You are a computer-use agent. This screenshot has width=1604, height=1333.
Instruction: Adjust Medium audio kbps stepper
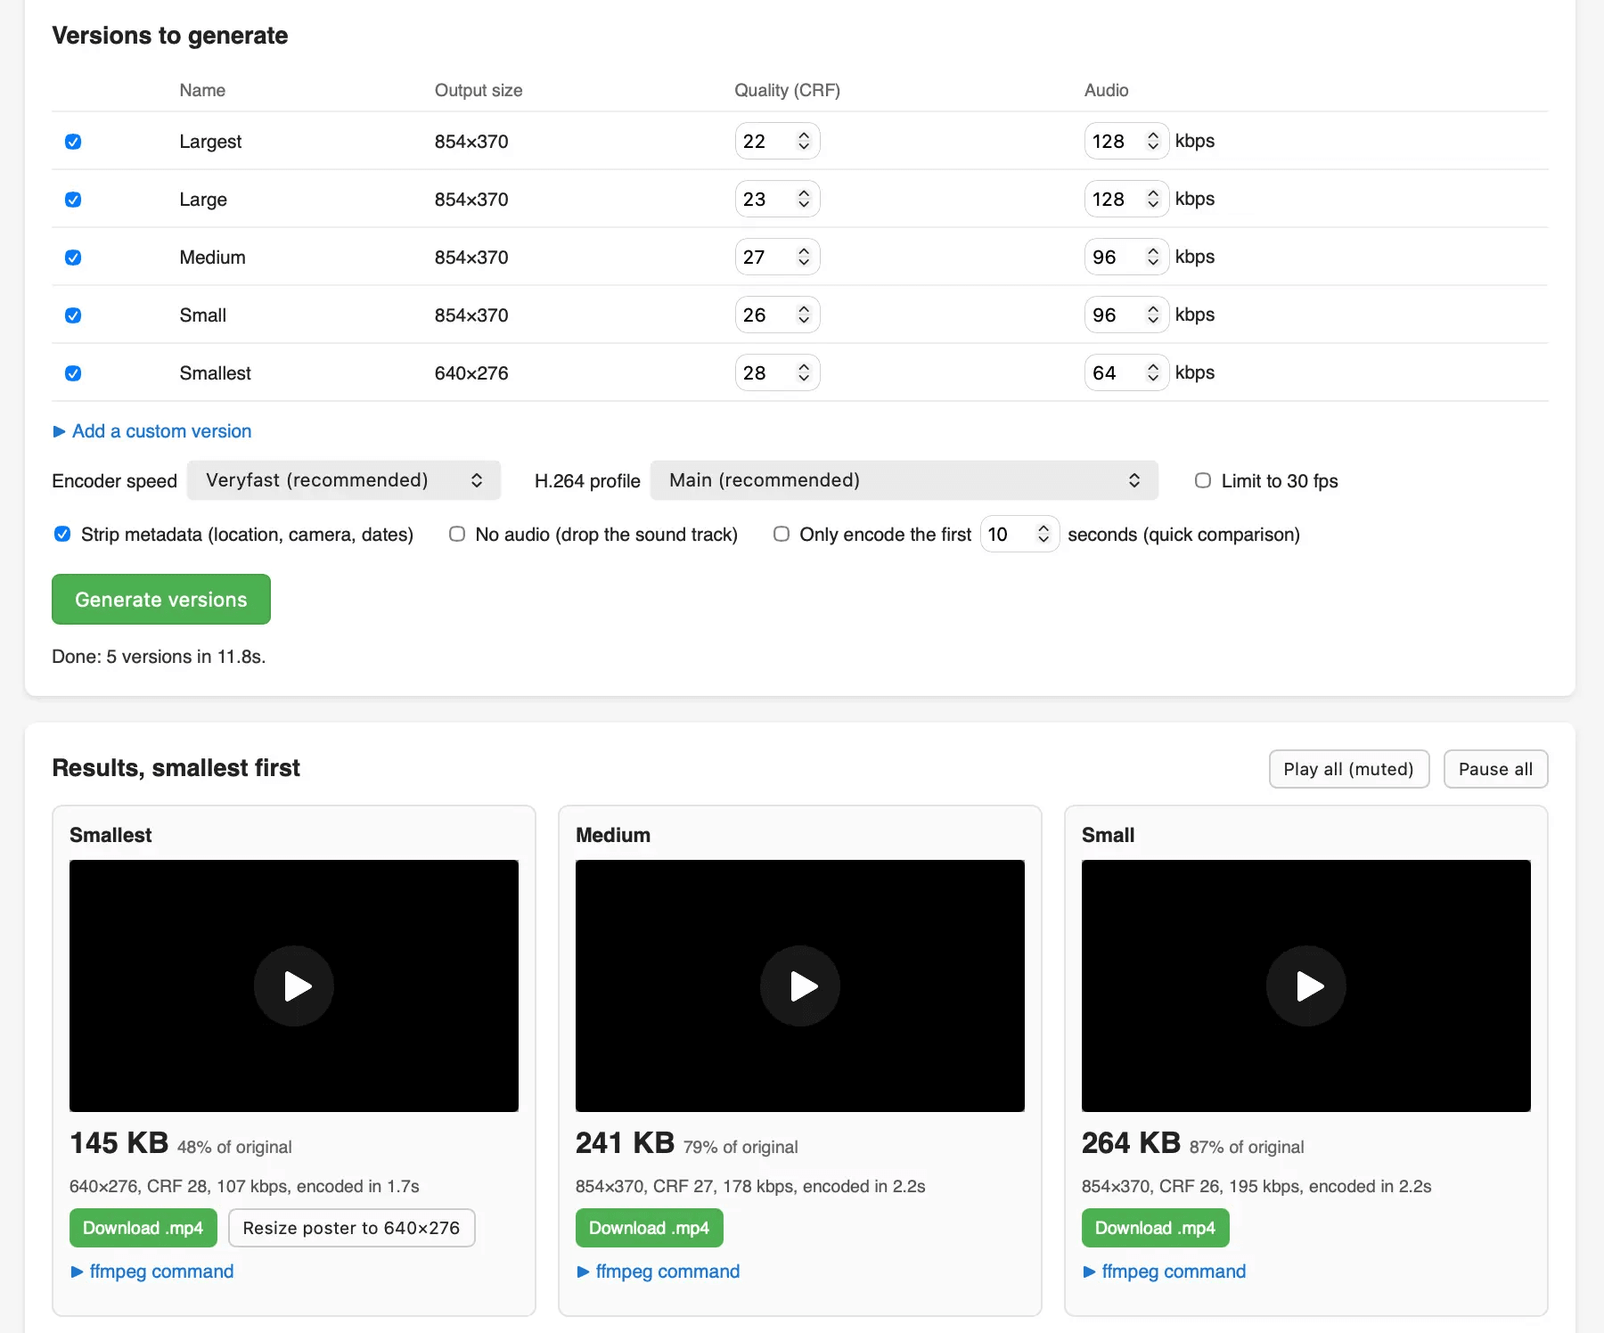coord(1153,257)
